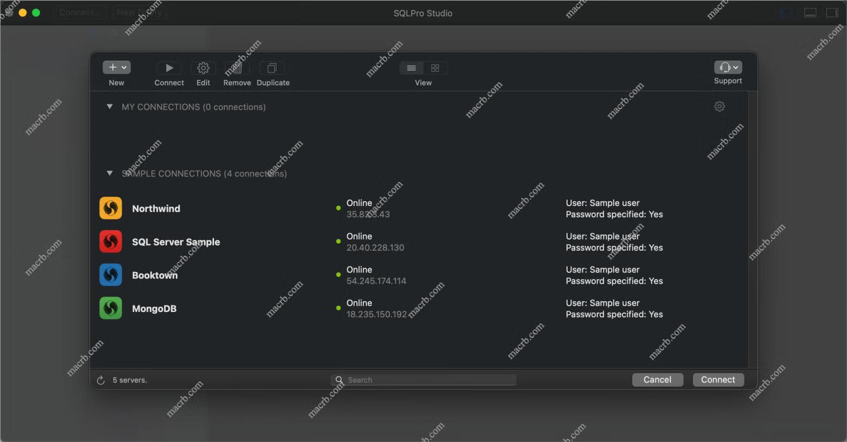
Task: Click the green MongoDB database icon
Action: pos(111,308)
